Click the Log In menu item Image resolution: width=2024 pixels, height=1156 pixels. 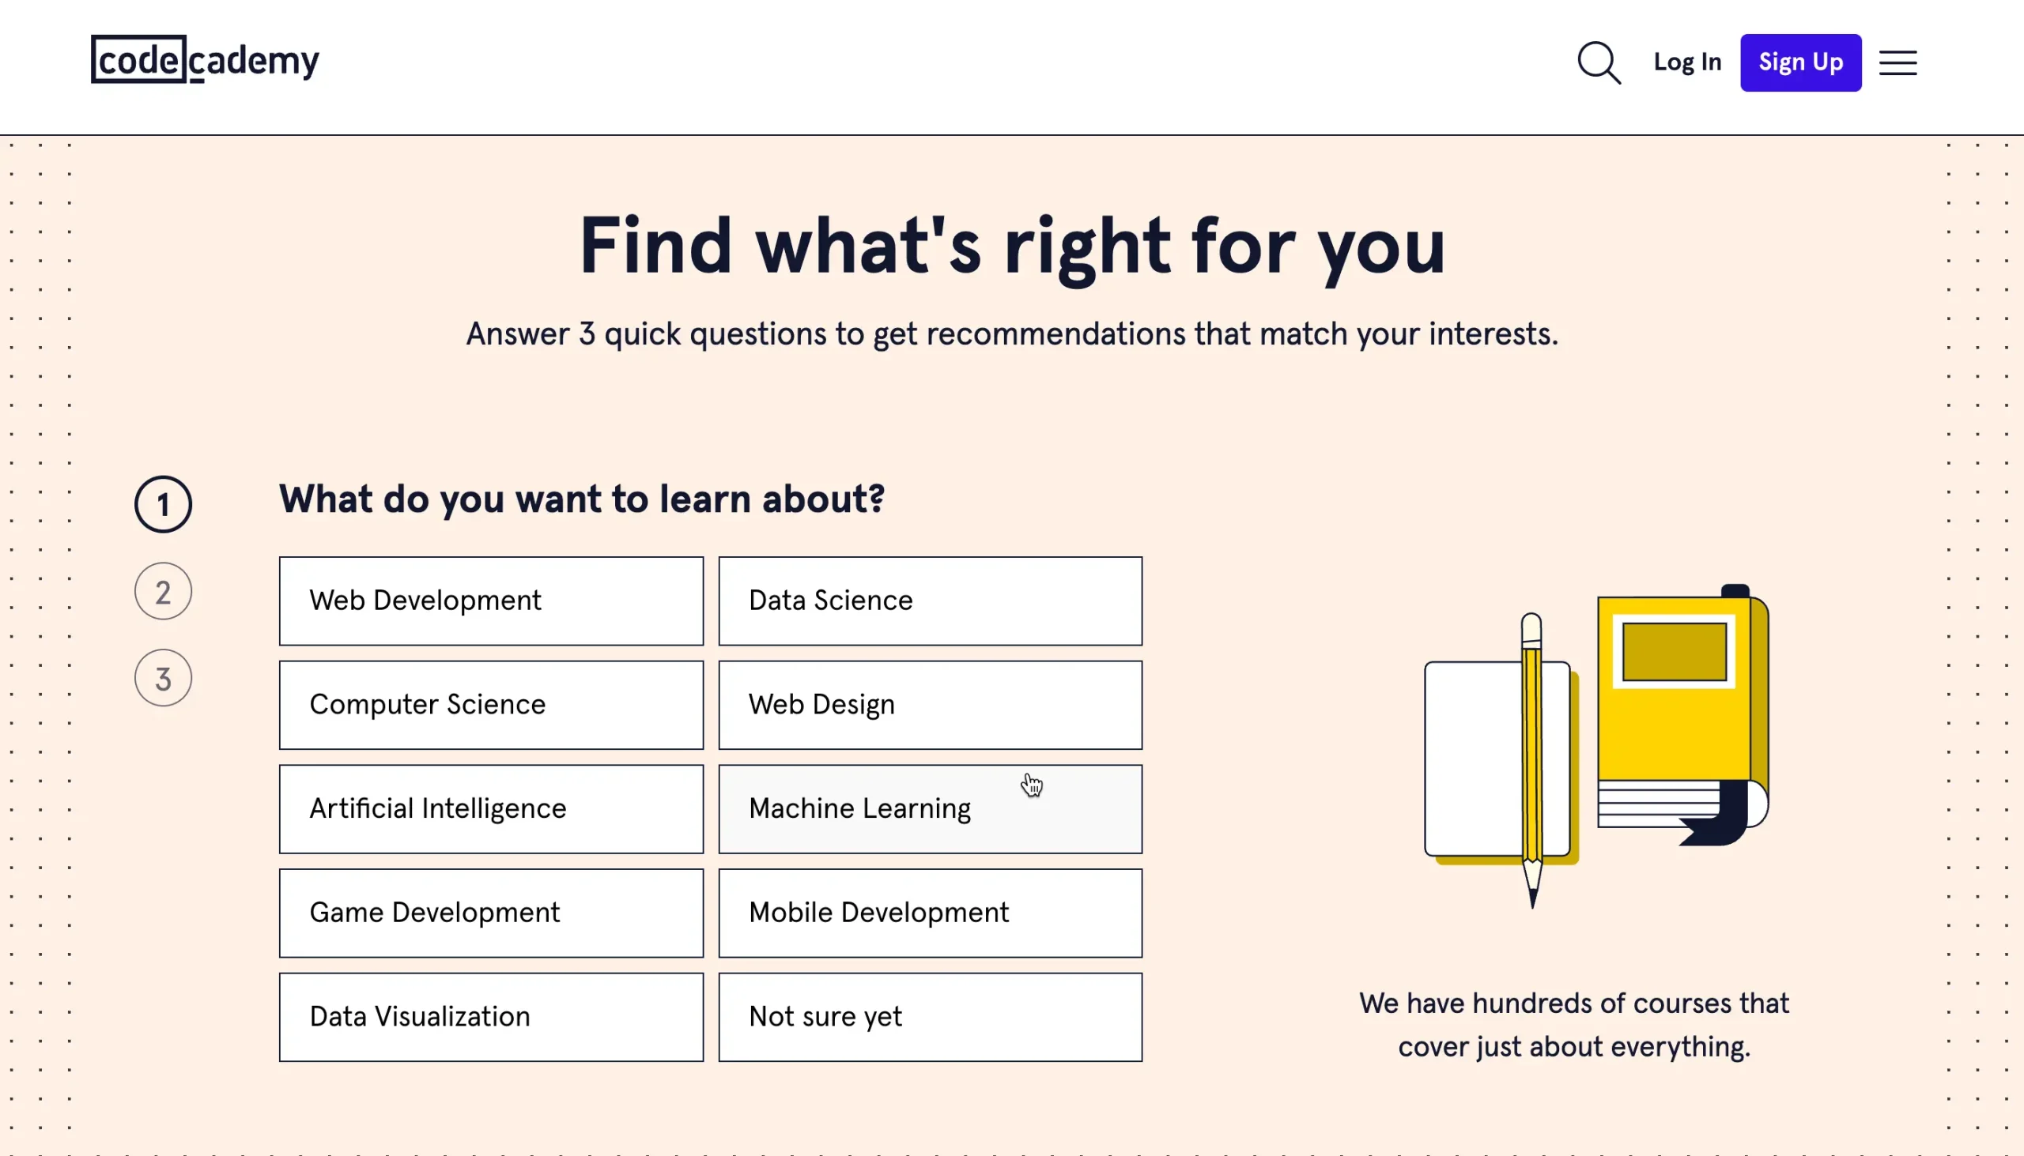tap(1686, 62)
